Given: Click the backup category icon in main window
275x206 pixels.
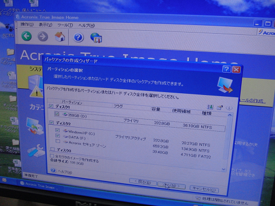Looking at the screenshot, I should click(34, 125).
